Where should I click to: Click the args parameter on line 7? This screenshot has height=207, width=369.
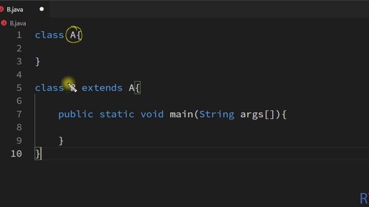click(252, 115)
